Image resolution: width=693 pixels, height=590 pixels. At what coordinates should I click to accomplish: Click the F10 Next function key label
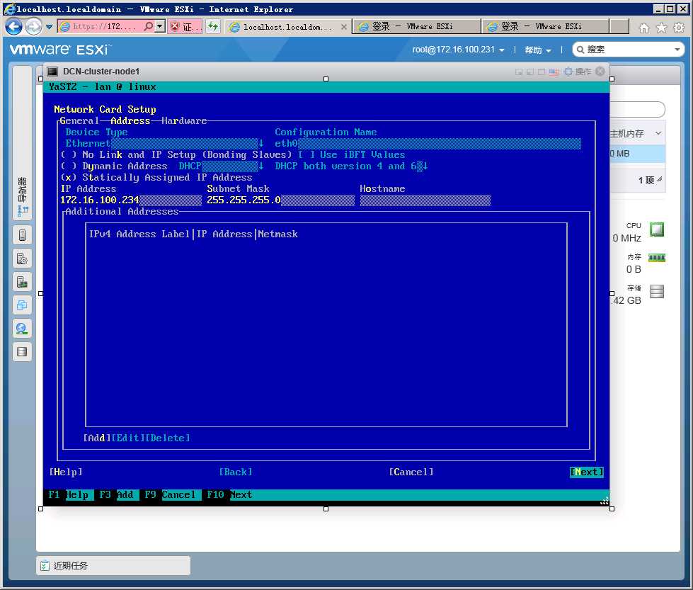[x=229, y=495]
